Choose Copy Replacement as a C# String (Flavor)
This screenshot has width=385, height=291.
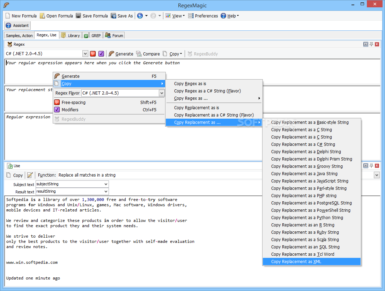click(214, 115)
